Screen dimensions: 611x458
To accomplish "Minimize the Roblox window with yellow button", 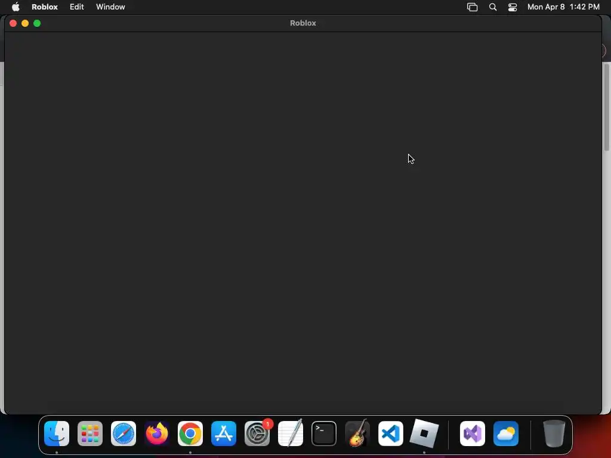I will [25, 23].
